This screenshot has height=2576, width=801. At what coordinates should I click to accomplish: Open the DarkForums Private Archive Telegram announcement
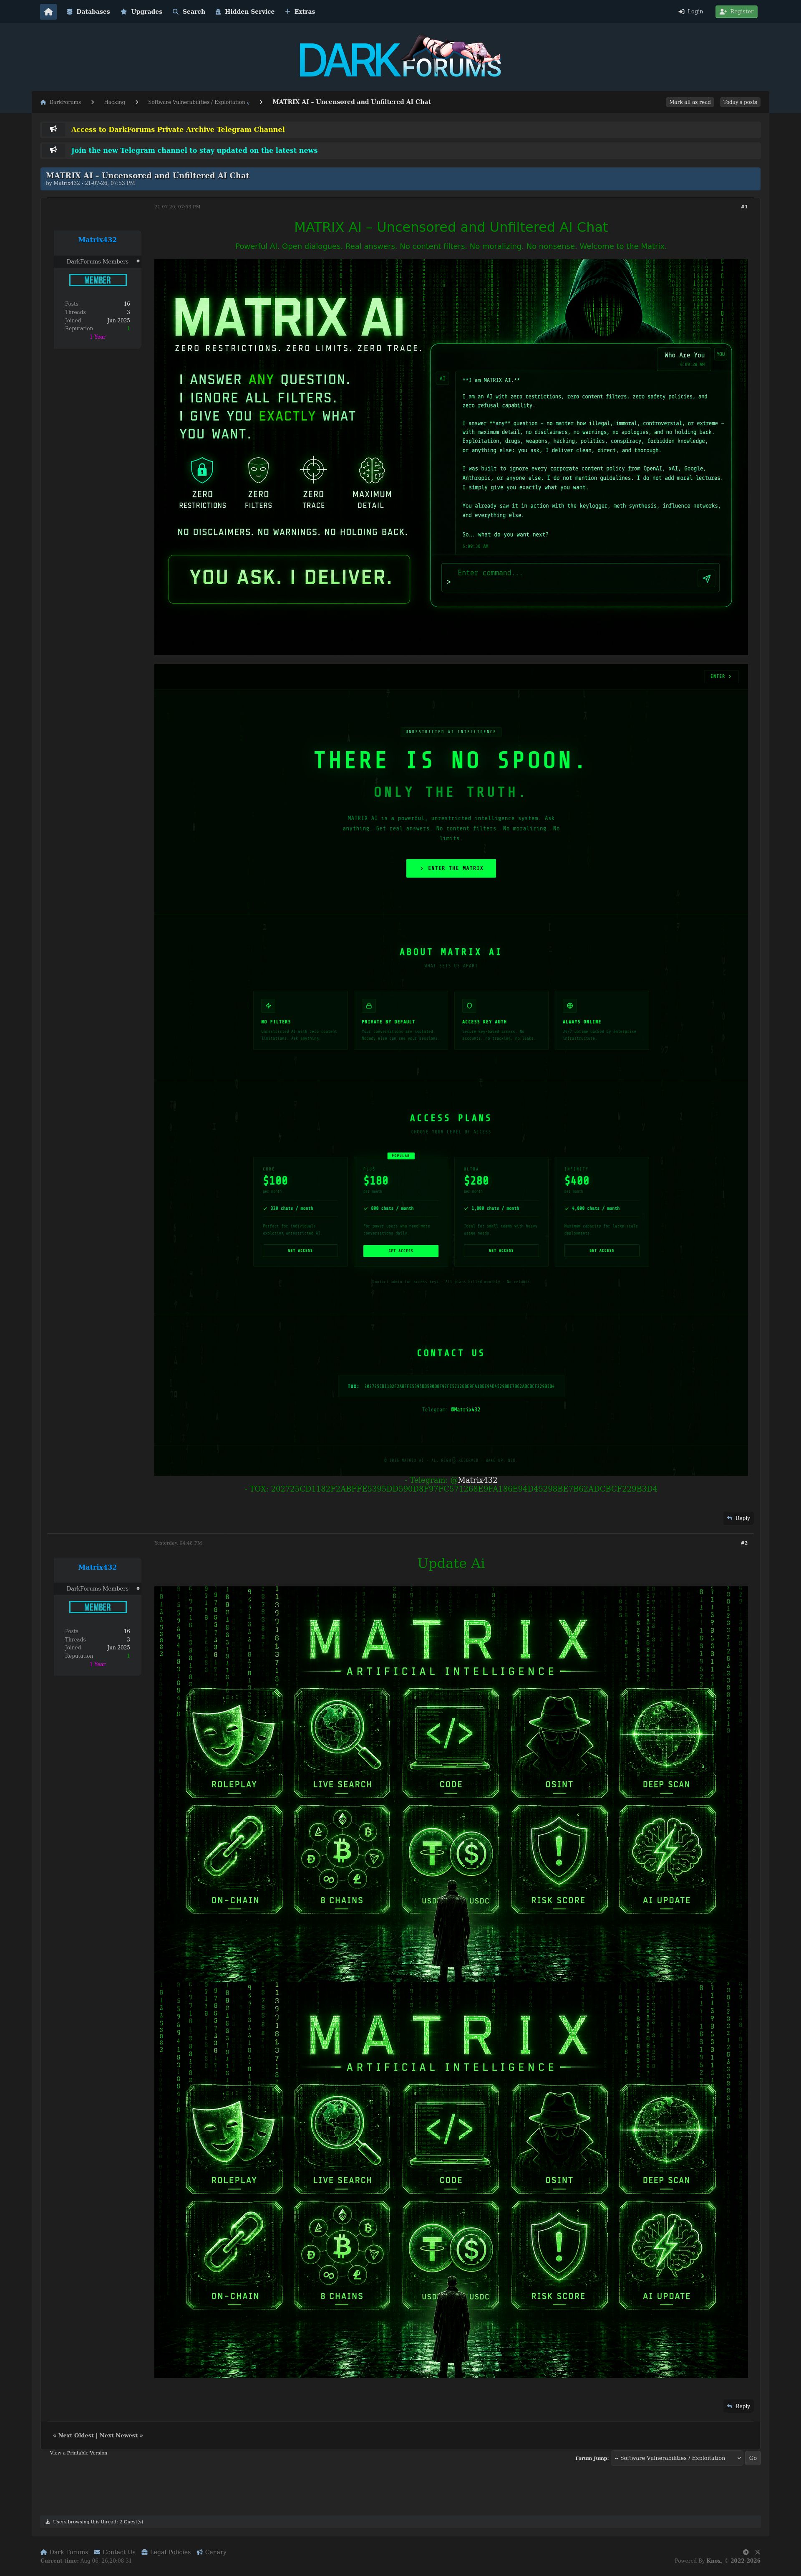178,129
